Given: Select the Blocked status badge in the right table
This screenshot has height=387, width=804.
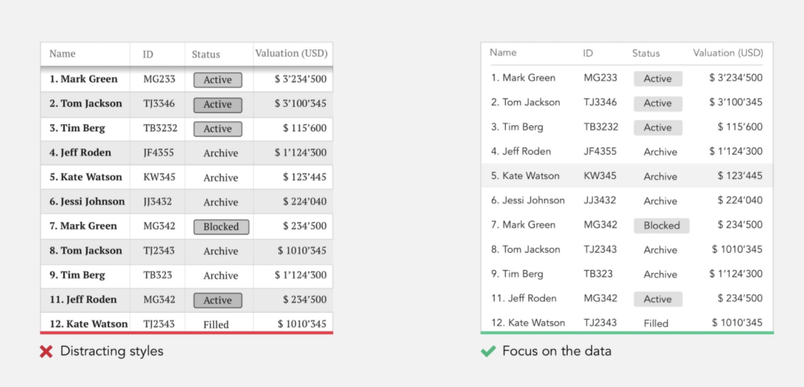Looking at the screenshot, I should [662, 225].
